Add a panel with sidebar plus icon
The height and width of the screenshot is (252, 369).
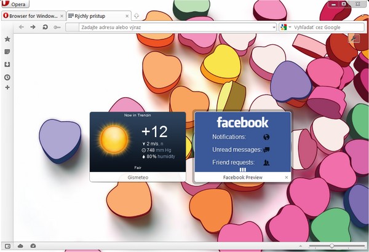(7, 87)
